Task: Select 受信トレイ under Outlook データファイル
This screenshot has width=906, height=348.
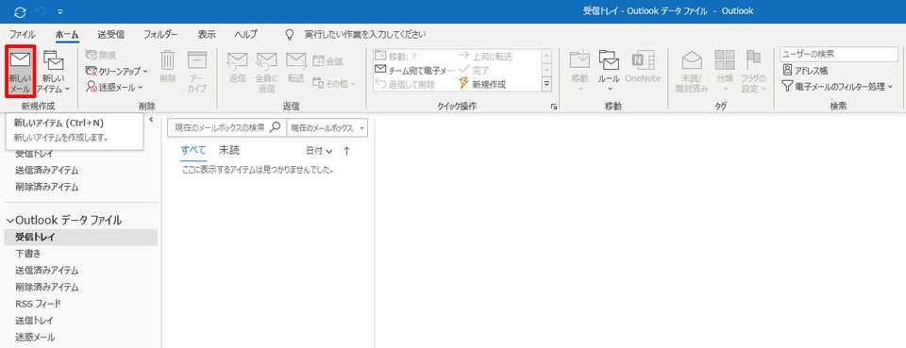Action: [x=80, y=237]
